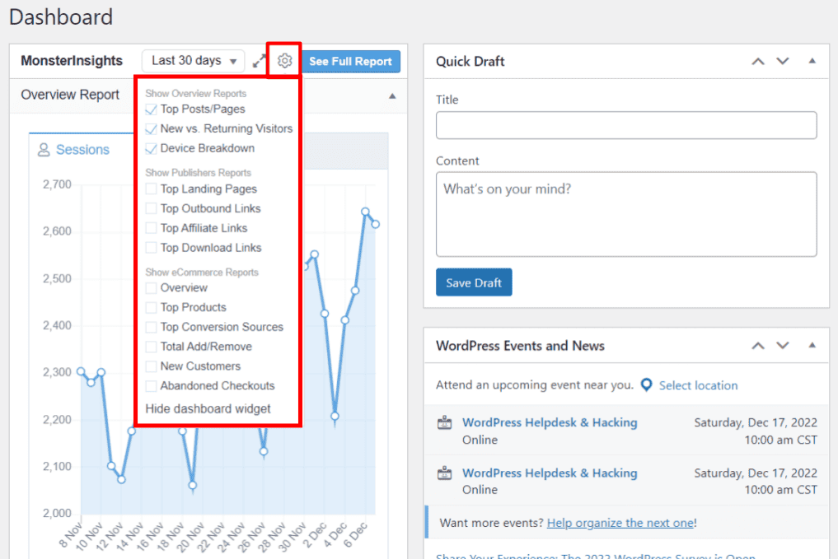
Task: Open the Last 30 days dropdown
Action: (x=194, y=61)
